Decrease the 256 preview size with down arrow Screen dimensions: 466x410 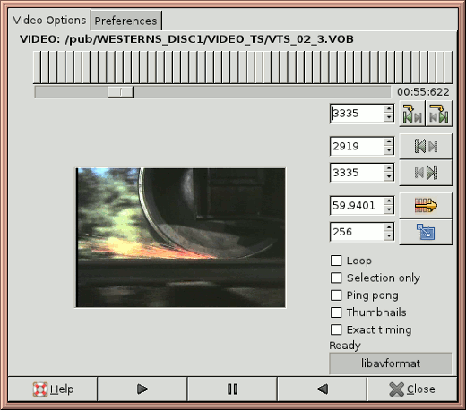click(x=389, y=236)
